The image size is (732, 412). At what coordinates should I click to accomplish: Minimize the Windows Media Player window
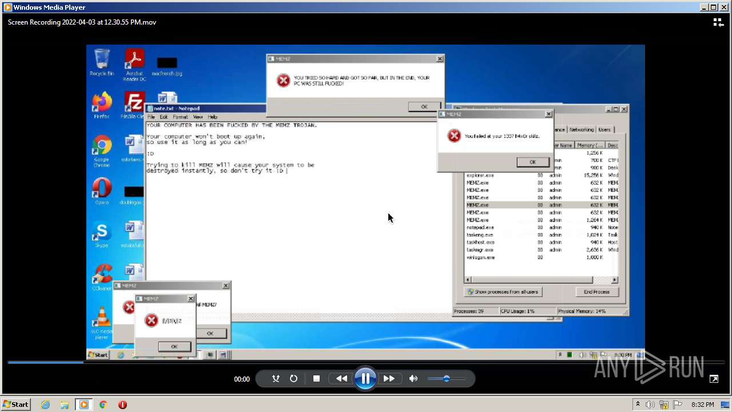coord(704,7)
